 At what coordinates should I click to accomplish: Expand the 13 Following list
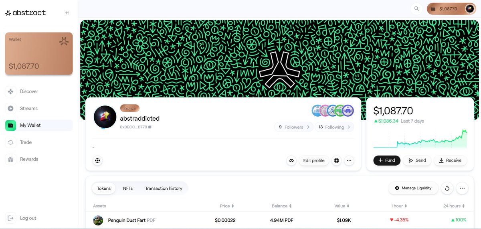click(x=334, y=127)
